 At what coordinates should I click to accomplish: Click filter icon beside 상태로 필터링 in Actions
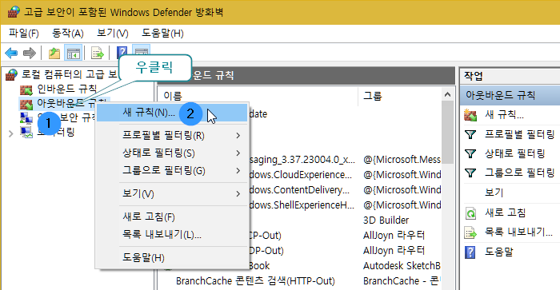[470, 153]
